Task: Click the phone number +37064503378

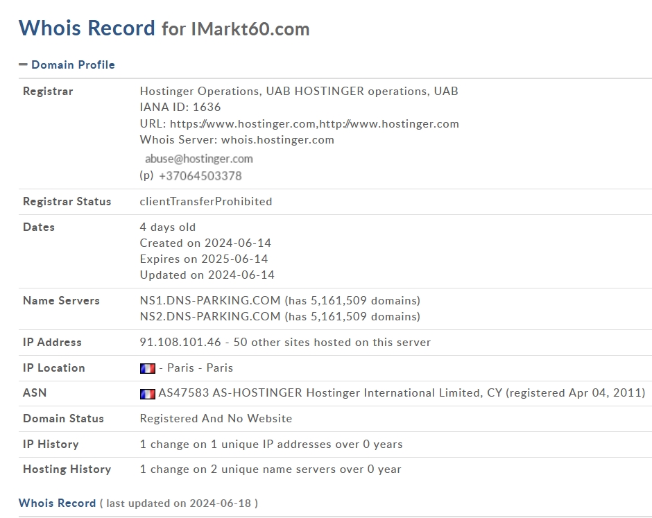Action: (x=200, y=176)
